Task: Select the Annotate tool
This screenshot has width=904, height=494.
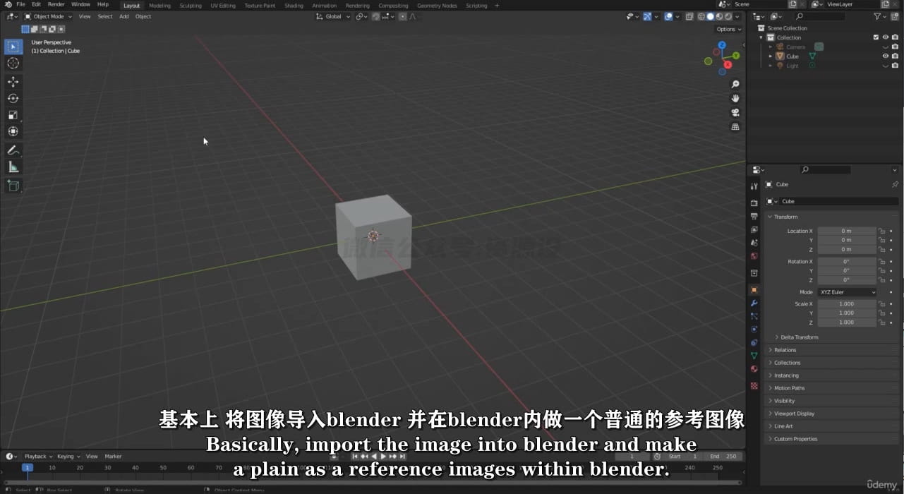Action: tap(13, 150)
